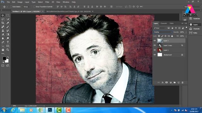
Task: Open the Overlay blend mode dropdown
Action: tap(163, 32)
